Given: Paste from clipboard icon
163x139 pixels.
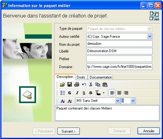Looking at the screenshot, I should coord(105,85).
